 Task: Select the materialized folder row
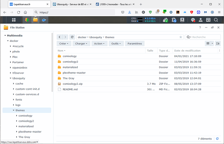pos(139,67)
